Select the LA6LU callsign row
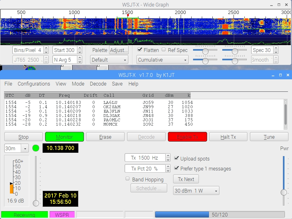This screenshot has height=219, width=292. click(x=99, y=103)
